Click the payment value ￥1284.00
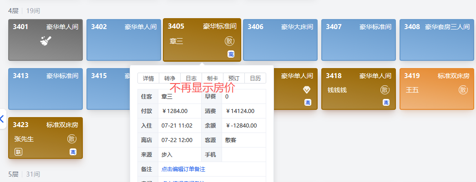This screenshot has width=476, height=182. point(175,111)
